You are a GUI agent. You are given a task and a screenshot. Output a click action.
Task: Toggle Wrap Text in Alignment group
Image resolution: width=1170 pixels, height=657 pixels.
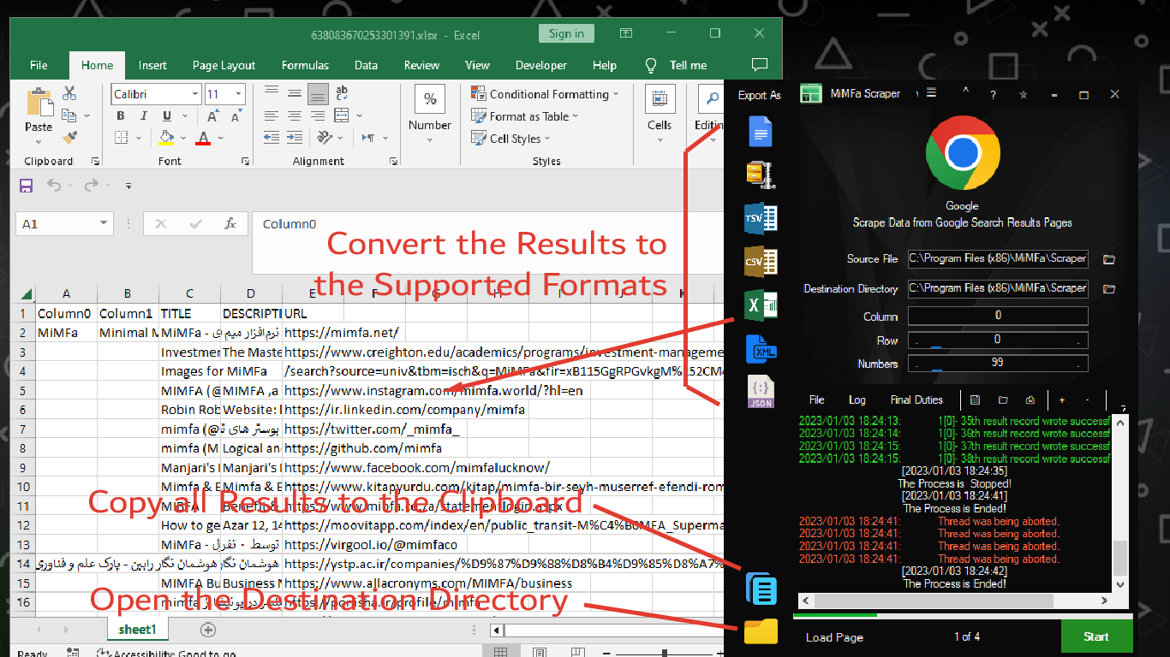(x=342, y=94)
